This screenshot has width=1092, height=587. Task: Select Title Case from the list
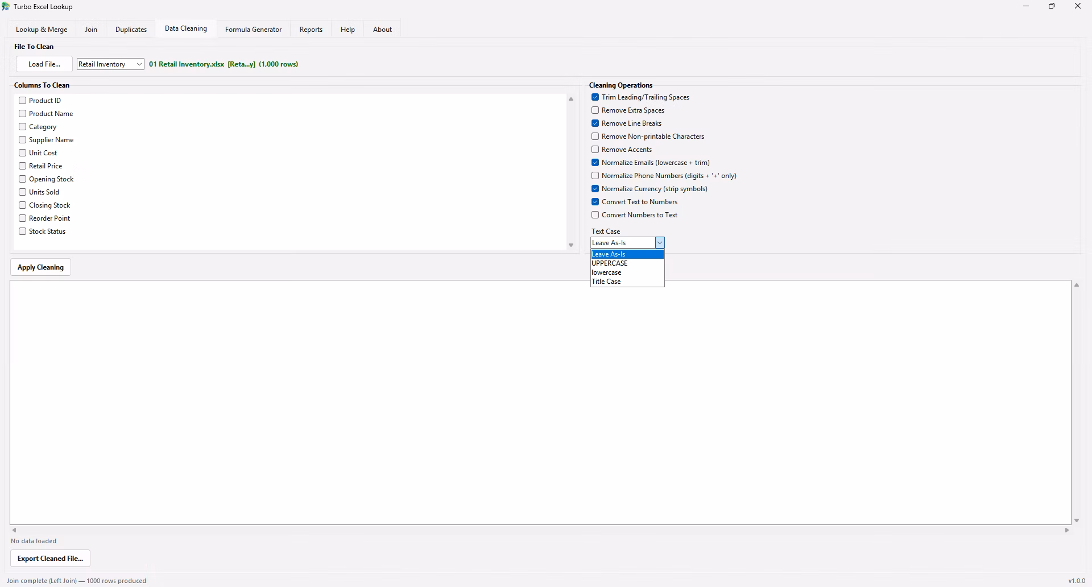click(x=627, y=282)
